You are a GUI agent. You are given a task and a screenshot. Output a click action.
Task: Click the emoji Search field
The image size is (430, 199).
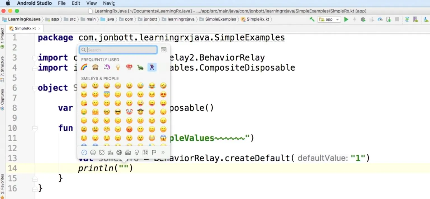118,50
